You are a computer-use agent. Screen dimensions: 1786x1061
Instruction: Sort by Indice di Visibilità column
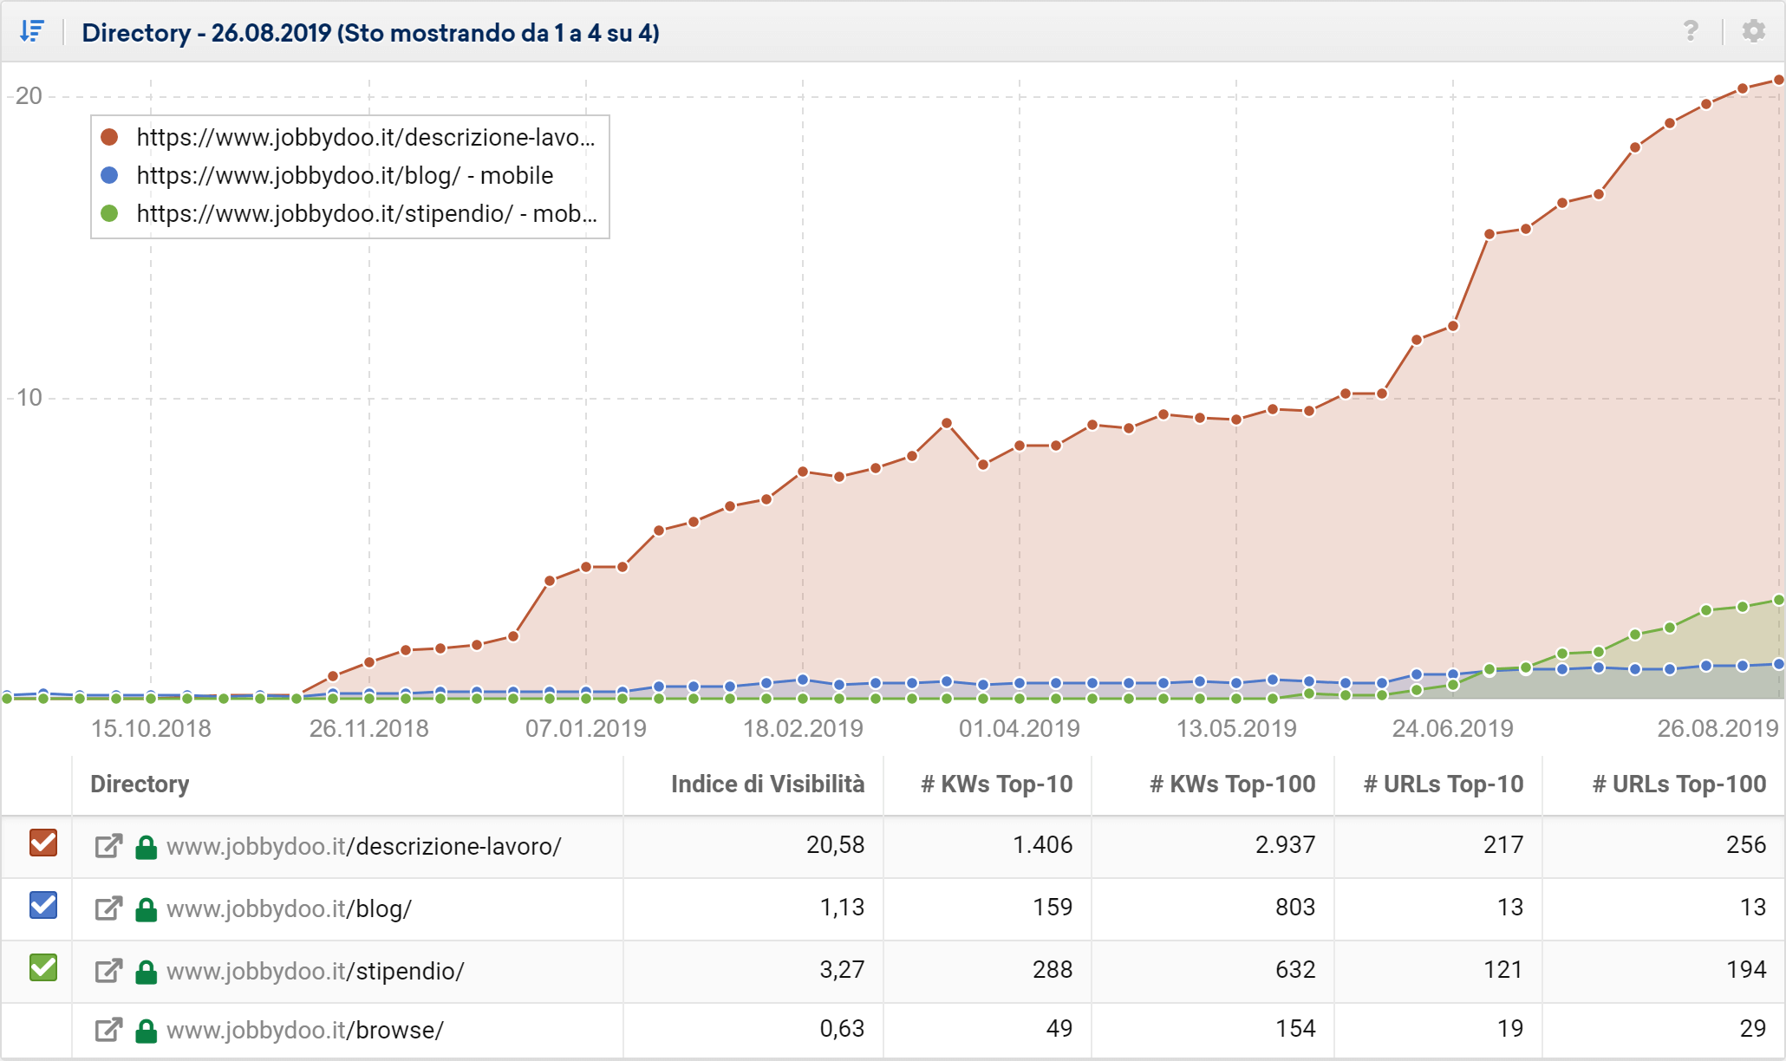(767, 784)
